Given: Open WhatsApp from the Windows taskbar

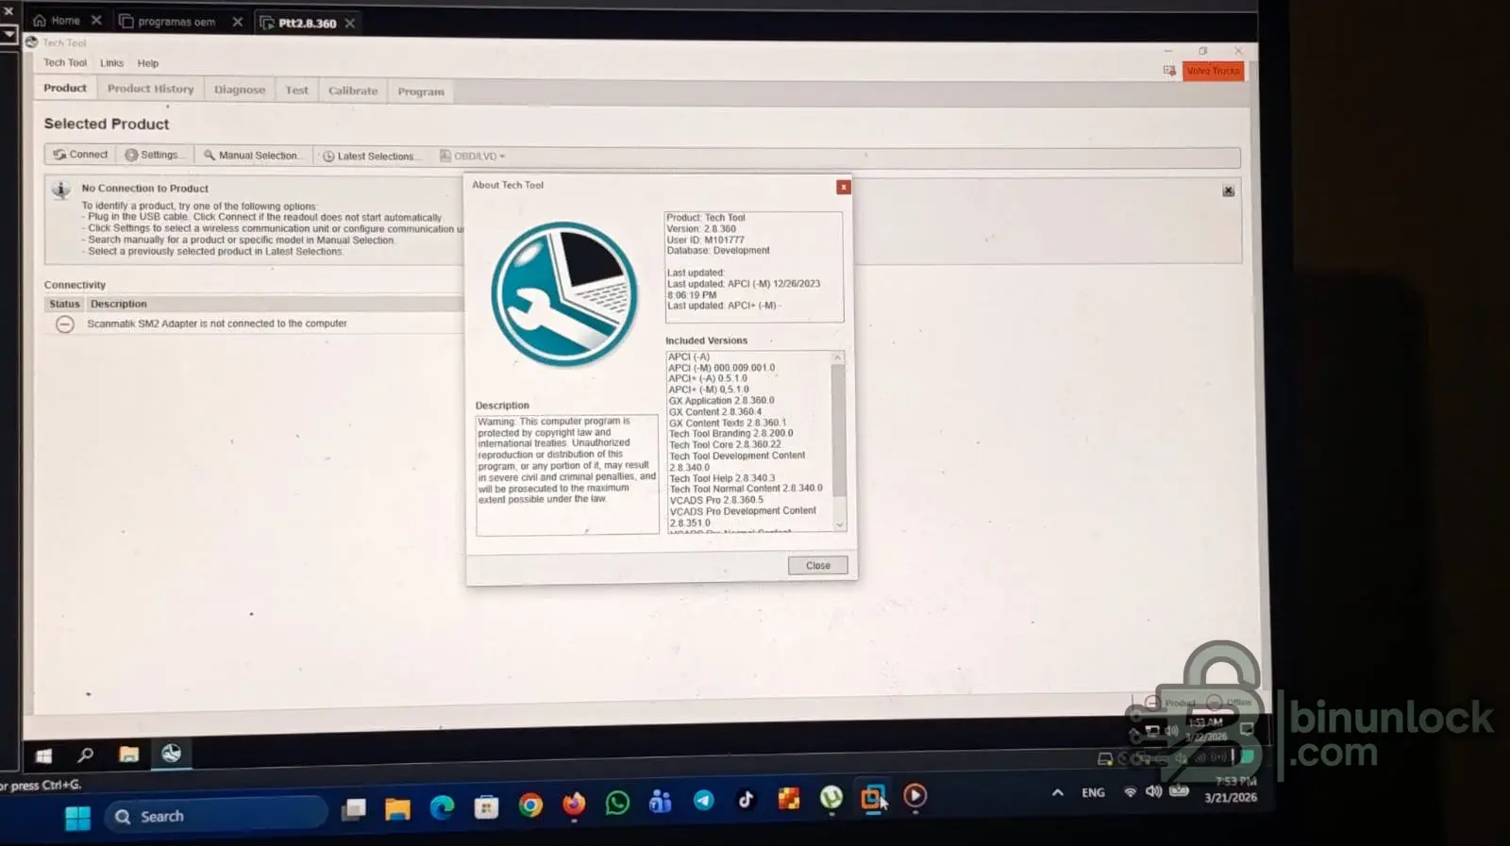Looking at the screenshot, I should pyautogui.click(x=617, y=803).
